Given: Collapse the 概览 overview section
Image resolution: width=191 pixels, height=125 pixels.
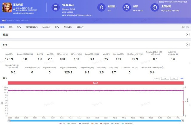Looking at the screenshot, I should [x=187, y=35].
